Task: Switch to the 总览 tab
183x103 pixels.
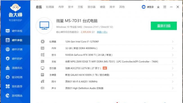Action: pyautogui.click(x=39, y=7)
